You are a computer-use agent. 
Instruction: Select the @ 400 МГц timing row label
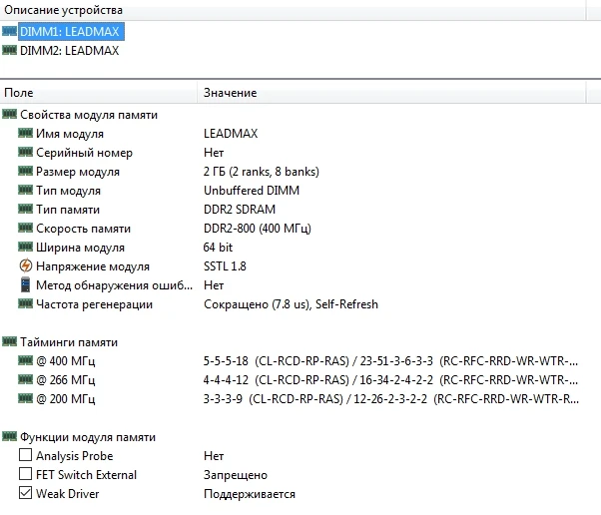click(66, 361)
